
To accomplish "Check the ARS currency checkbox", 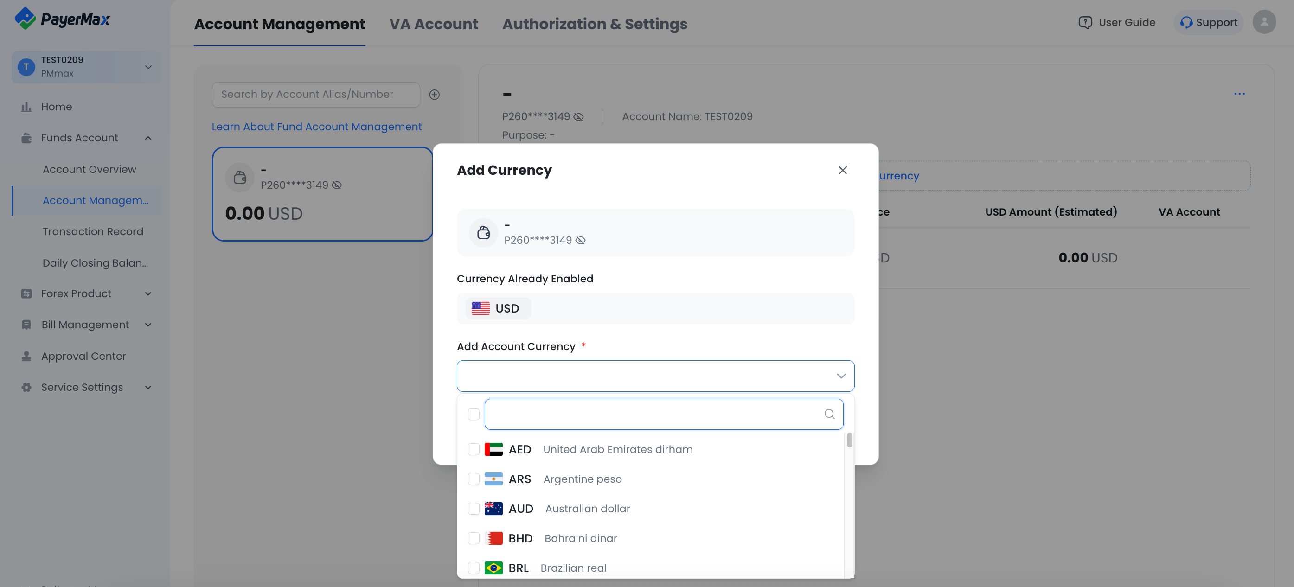I will [x=473, y=479].
